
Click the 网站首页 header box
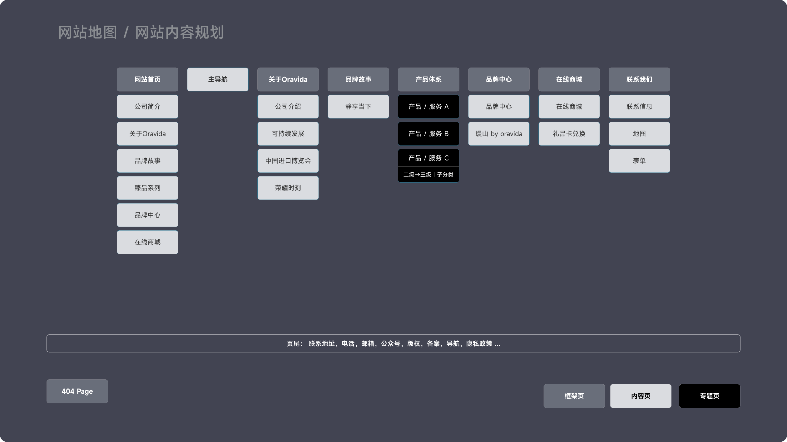pyautogui.click(x=147, y=79)
